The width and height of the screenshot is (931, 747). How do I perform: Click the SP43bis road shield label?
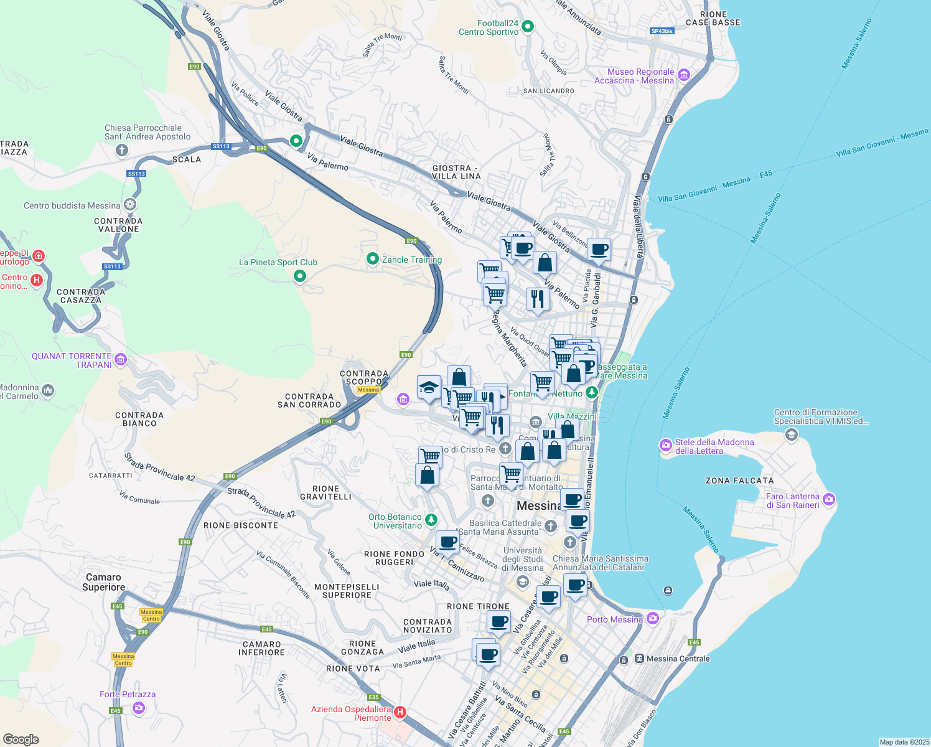[661, 30]
